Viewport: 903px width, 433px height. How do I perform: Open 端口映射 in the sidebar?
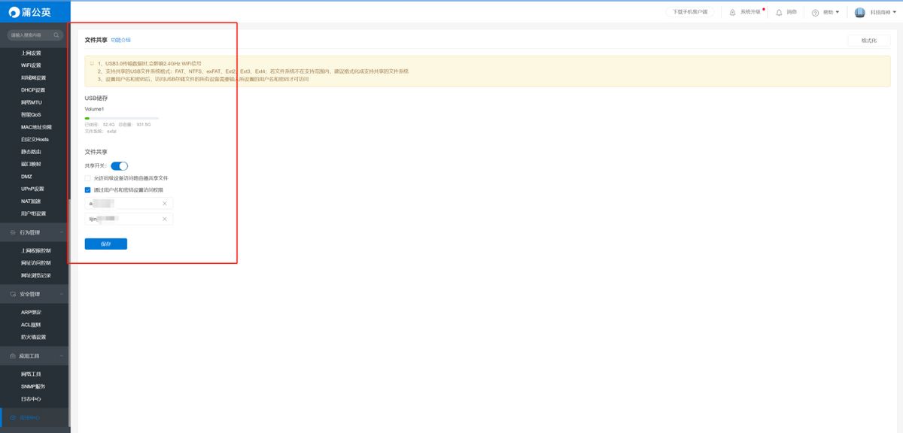(x=32, y=164)
